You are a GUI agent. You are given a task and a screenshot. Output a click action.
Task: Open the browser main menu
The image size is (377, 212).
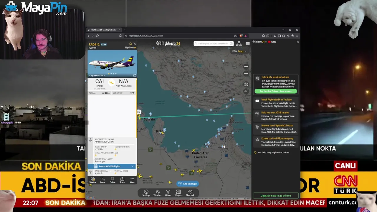pyautogui.click(x=297, y=36)
